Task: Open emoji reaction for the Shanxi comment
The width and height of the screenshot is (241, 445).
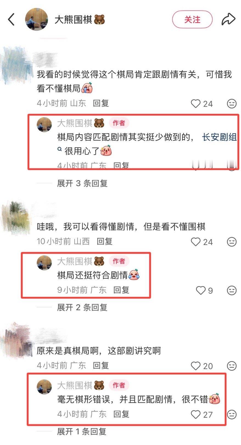Action: [x=232, y=242]
